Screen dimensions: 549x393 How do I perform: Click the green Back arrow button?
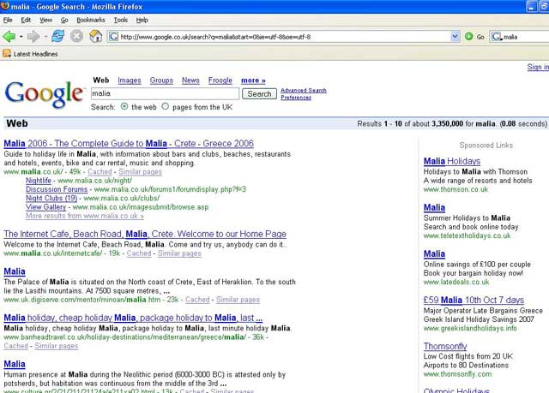coord(9,36)
